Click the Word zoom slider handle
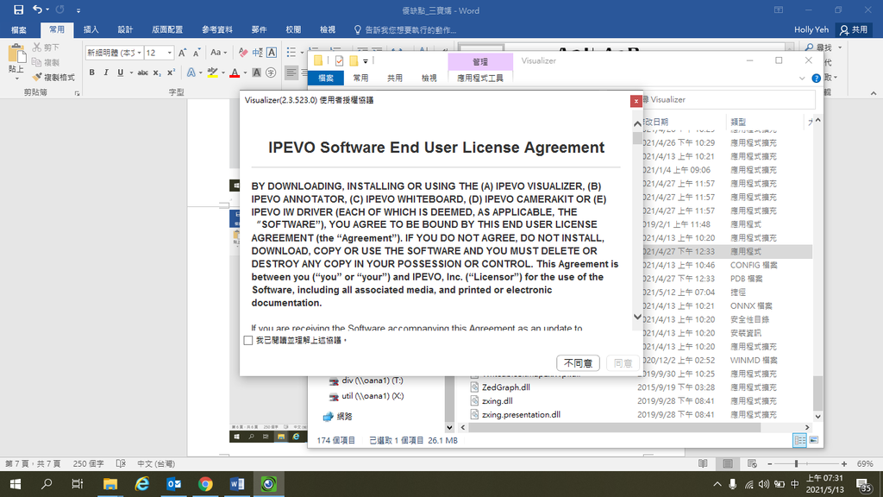 [796, 463]
